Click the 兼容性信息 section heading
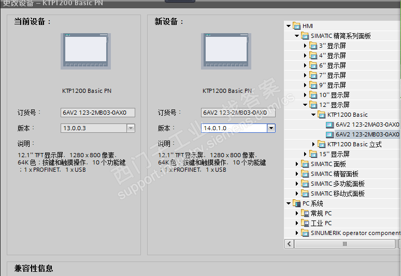The width and height of the screenshot is (401, 276). [x=34, y=268]
